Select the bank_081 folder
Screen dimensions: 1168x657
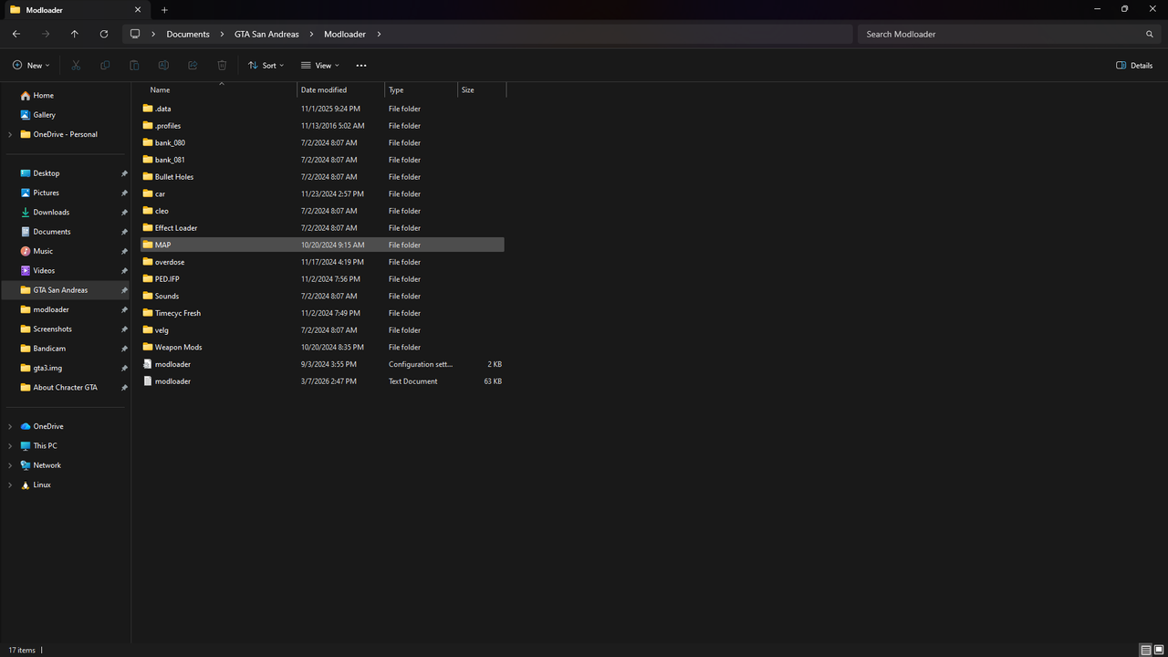coord(322,160)
